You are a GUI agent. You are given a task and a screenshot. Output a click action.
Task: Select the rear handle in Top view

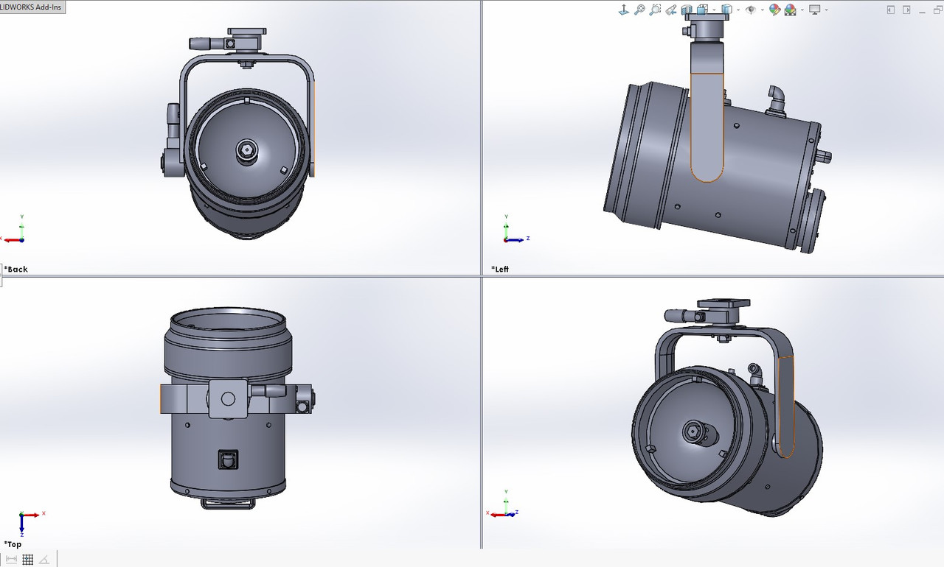pyautogui.click(x=229, y=503)
